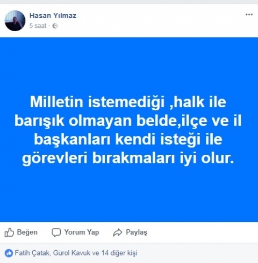Click the word 'Milletin' in the post

coord(56,102)
